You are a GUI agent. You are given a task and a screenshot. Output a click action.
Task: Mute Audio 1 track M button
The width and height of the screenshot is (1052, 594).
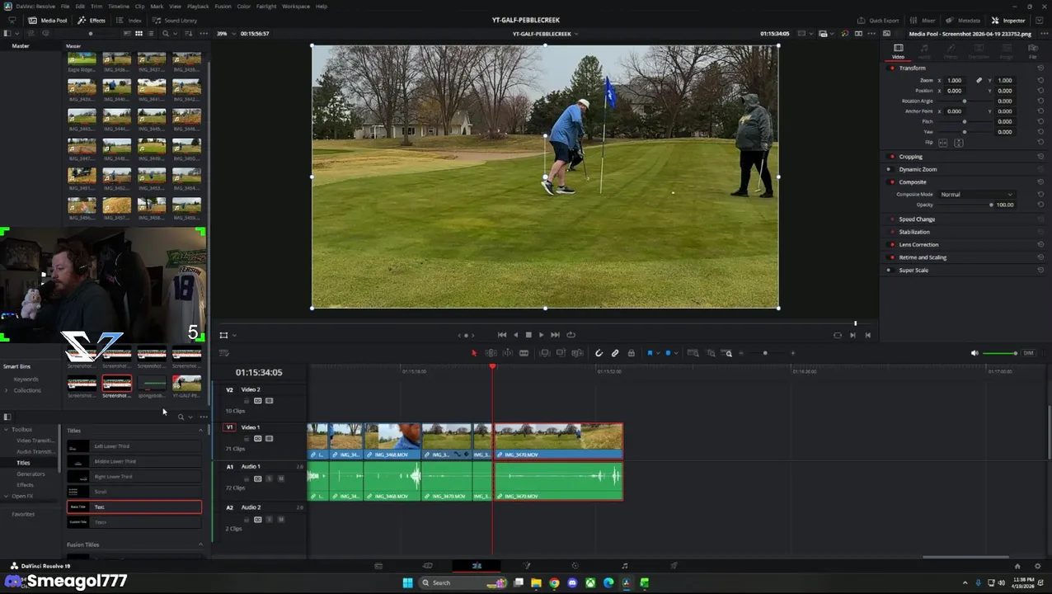280,478
